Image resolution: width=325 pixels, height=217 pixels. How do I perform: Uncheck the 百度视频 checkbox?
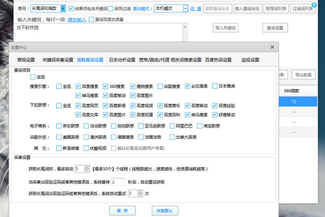pyautogui.click(x=132, y=105)
